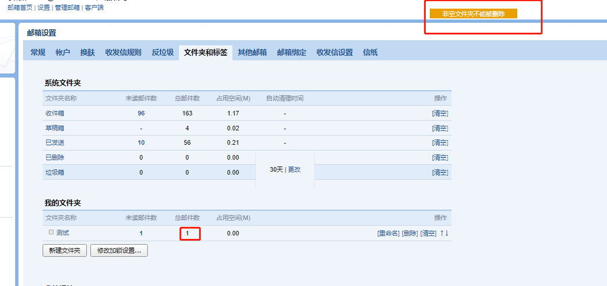The image size is (607, 286).
Task: Open the 邮箱首页 link
Action: pyautogui.click(x=20, y=8)
